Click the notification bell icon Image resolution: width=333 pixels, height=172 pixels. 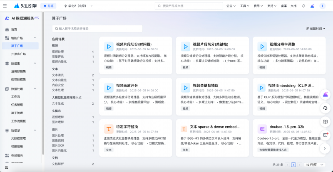click(303, 6)
